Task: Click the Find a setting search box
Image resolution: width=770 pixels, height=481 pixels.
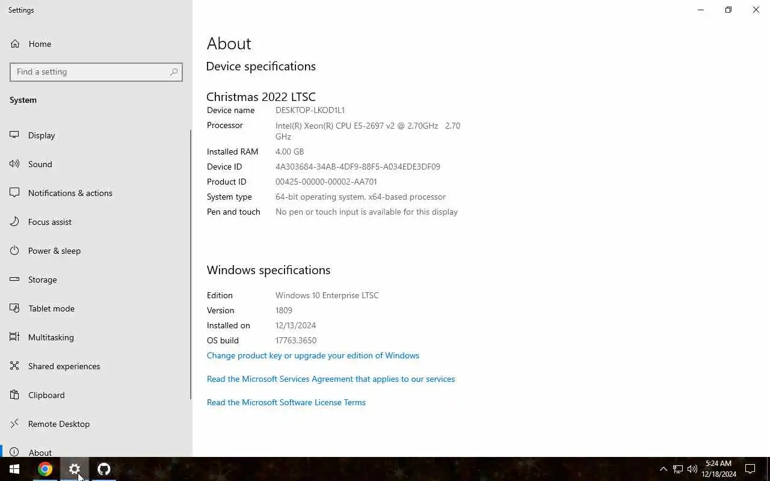Action: tap(96, 72)
